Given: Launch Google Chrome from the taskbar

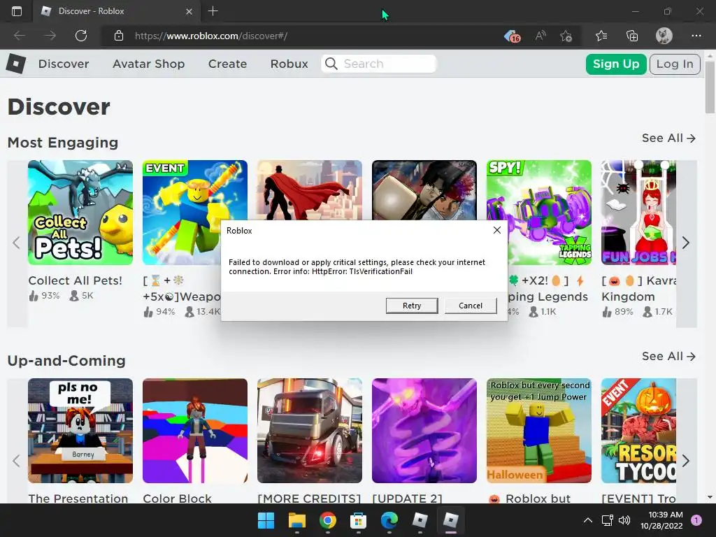Looking at the screenshot, I should [x=327, y=520].
